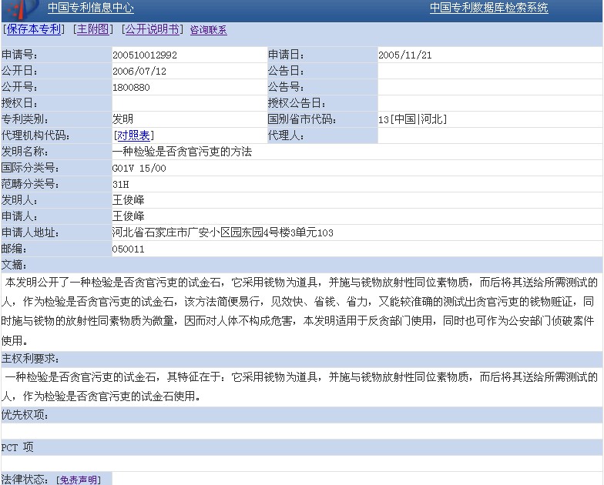Viewport: 604px width, 485px height.
Task: Click the 咨询联系 link
Action: click(208, 30)
